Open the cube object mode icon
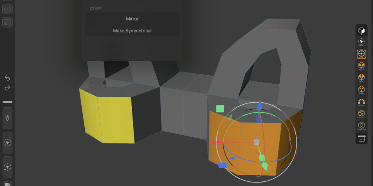The width and height of the screenshot is (373, 186). (361, 30)
